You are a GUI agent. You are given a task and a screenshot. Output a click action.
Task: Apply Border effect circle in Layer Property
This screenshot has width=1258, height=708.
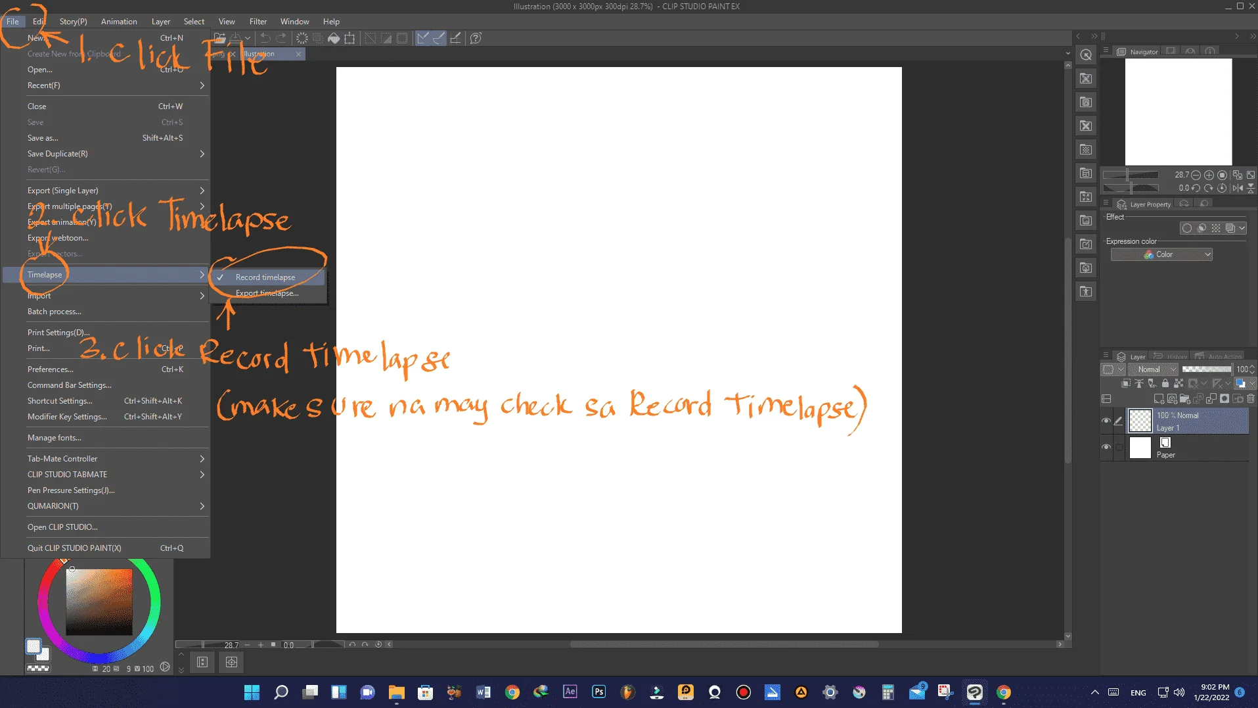(1187, 228)
